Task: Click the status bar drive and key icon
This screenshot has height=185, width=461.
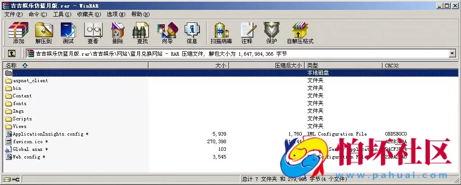Action: point(11,179)
